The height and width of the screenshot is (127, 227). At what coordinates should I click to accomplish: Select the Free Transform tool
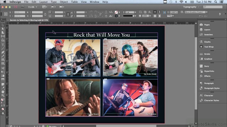(3, 72)
